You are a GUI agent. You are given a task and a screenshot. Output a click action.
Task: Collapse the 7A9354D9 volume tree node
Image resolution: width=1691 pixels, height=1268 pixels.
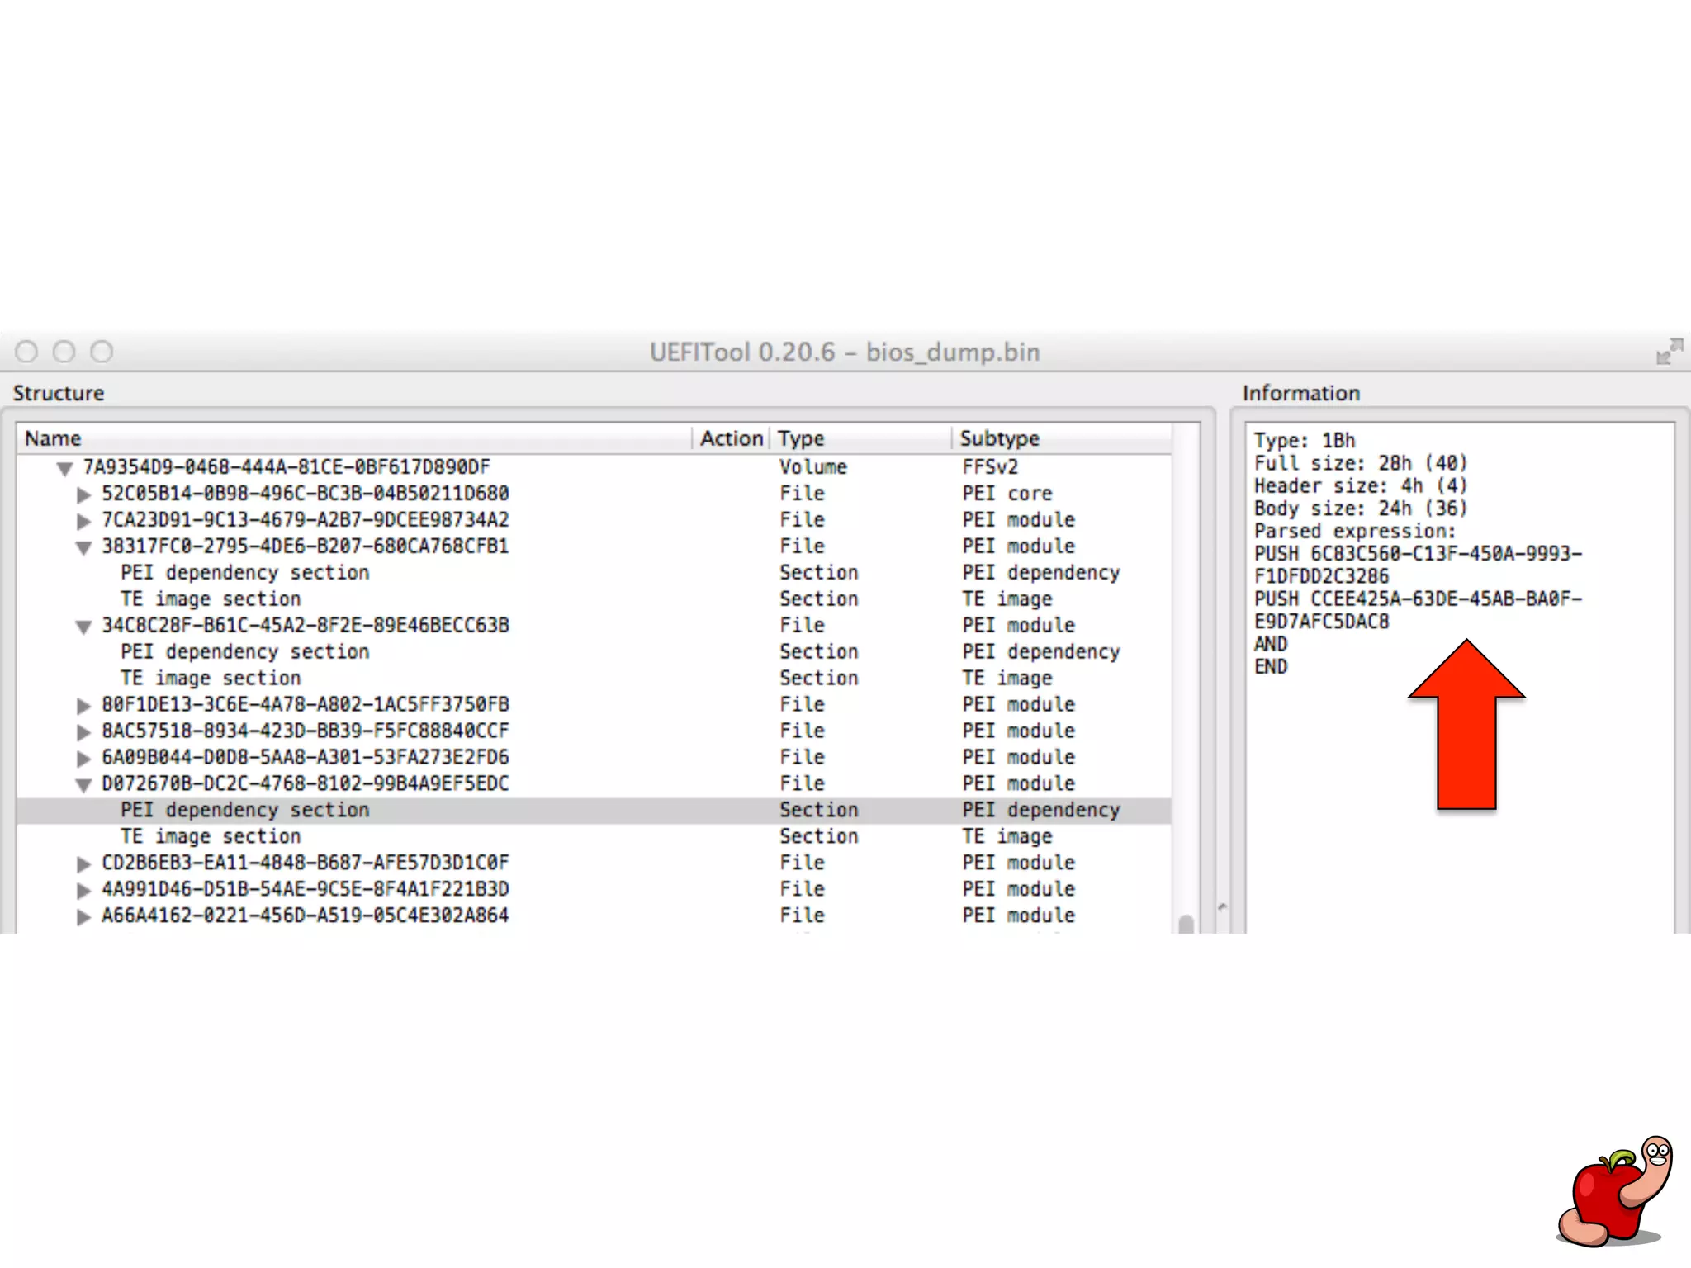coord(64,469)
